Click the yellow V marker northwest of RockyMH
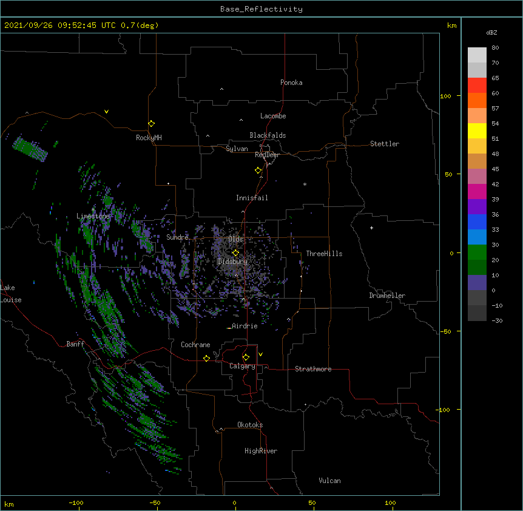Screen dimensions: 523x511 [x=106, y=112]
